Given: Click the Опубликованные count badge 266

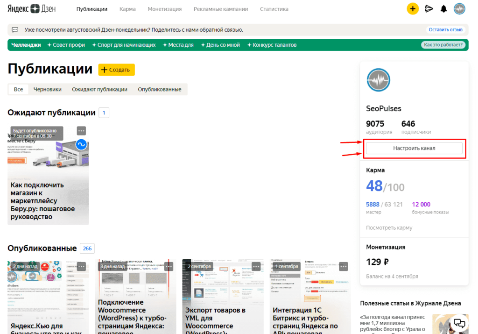Looking at the screenshot, I should (87, 249).
